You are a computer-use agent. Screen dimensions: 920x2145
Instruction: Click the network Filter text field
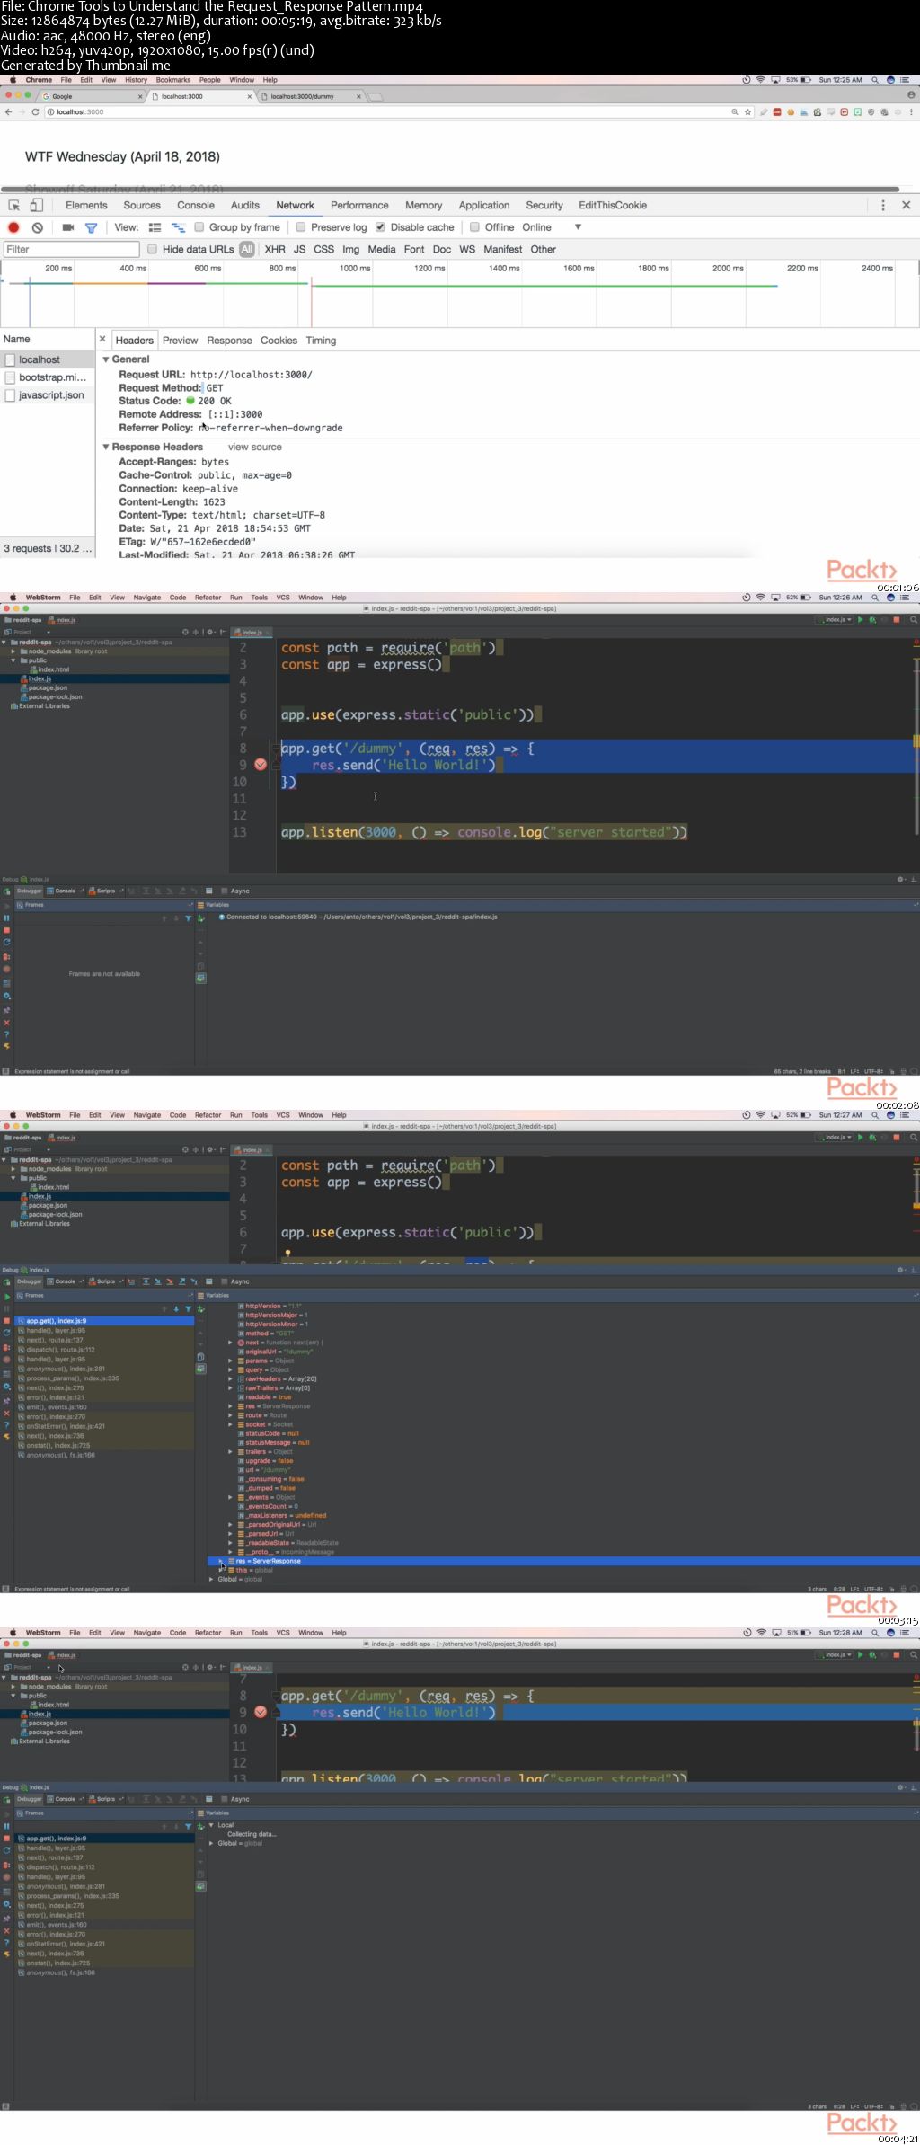point(71,249)
